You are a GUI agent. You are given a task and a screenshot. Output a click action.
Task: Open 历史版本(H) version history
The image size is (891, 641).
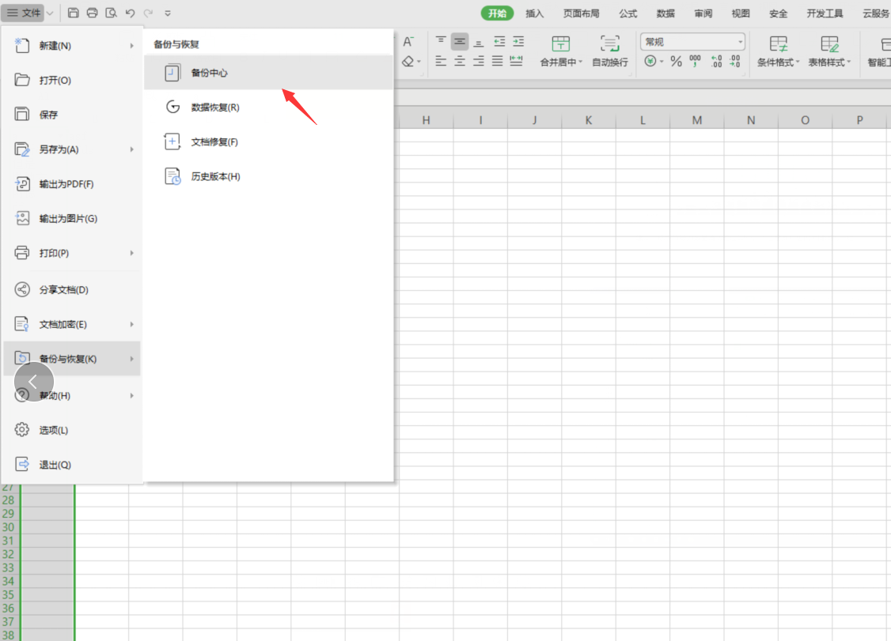215,177
